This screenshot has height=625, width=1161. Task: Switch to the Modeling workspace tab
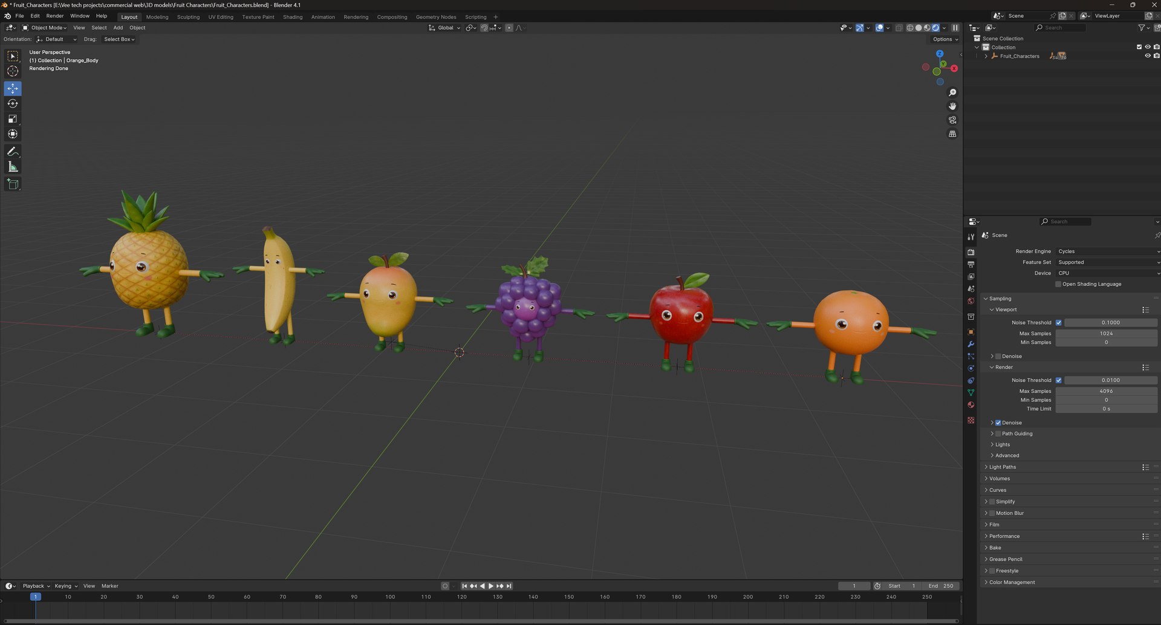click(157, 17)
